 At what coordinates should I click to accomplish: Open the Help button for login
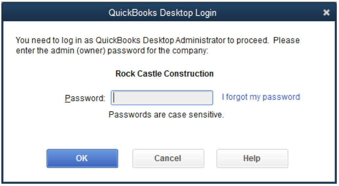coord(252,158)
